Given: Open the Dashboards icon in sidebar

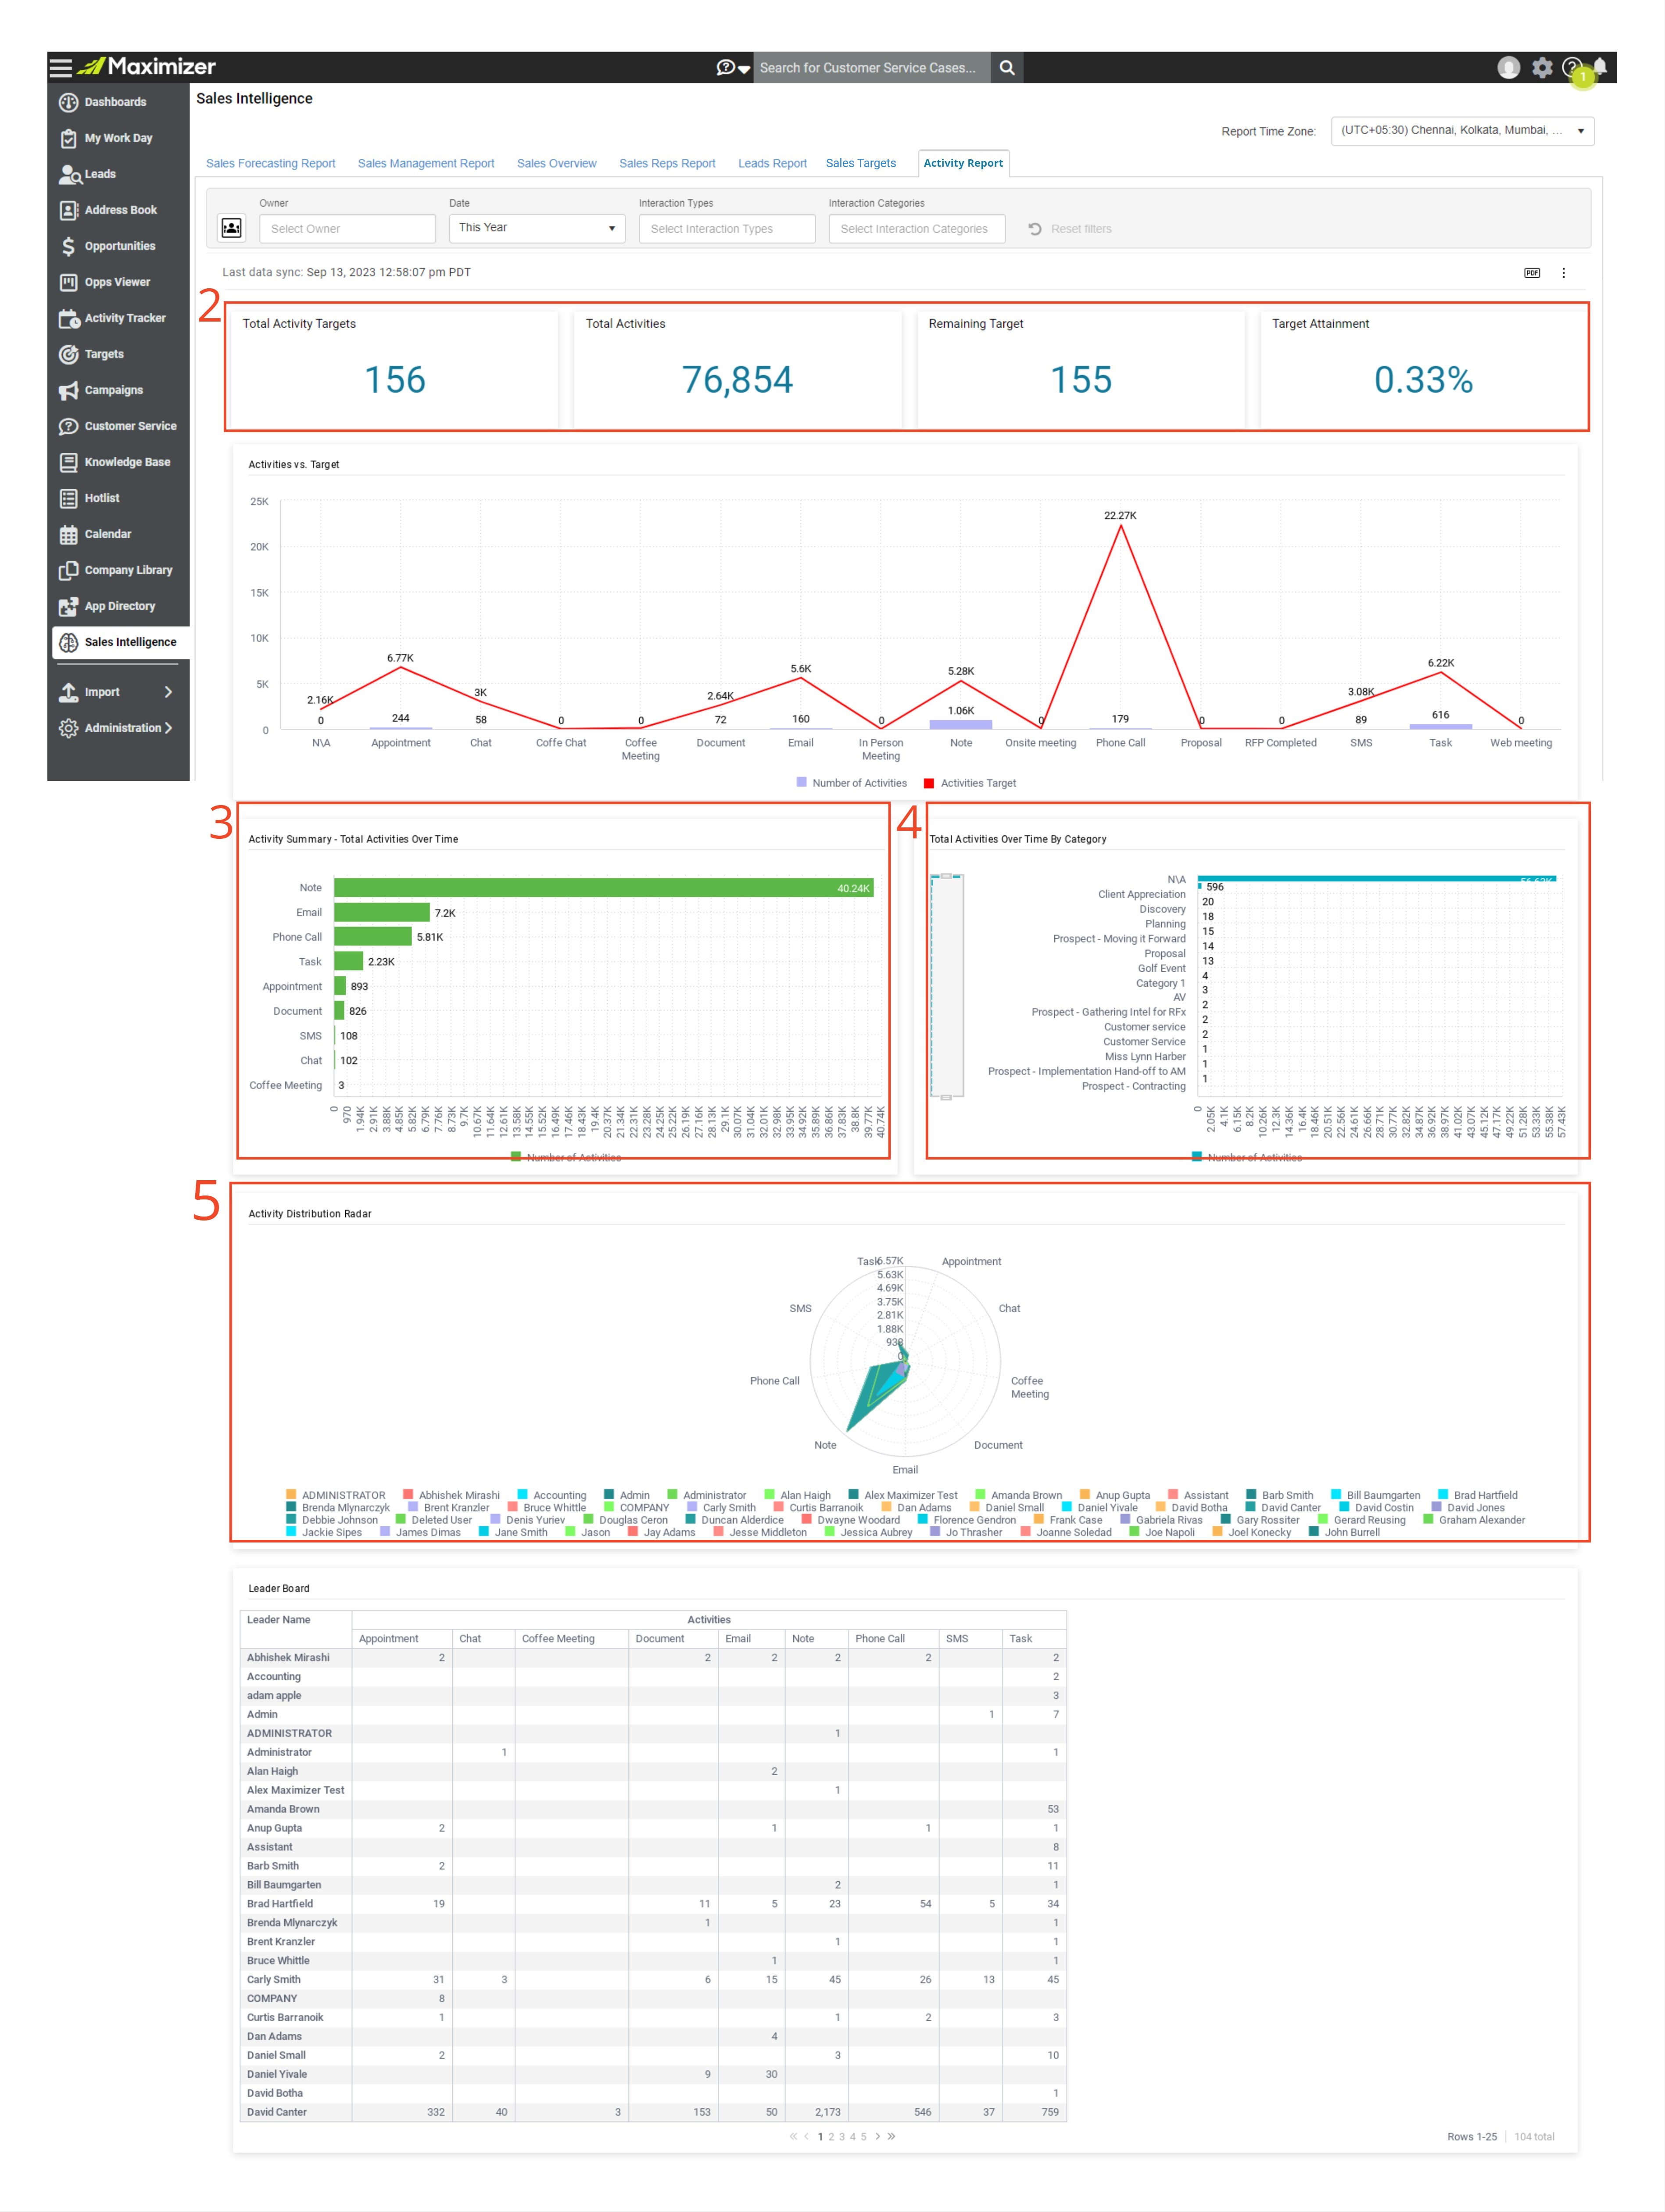Looking at the screenshot, I should point(68,102).
